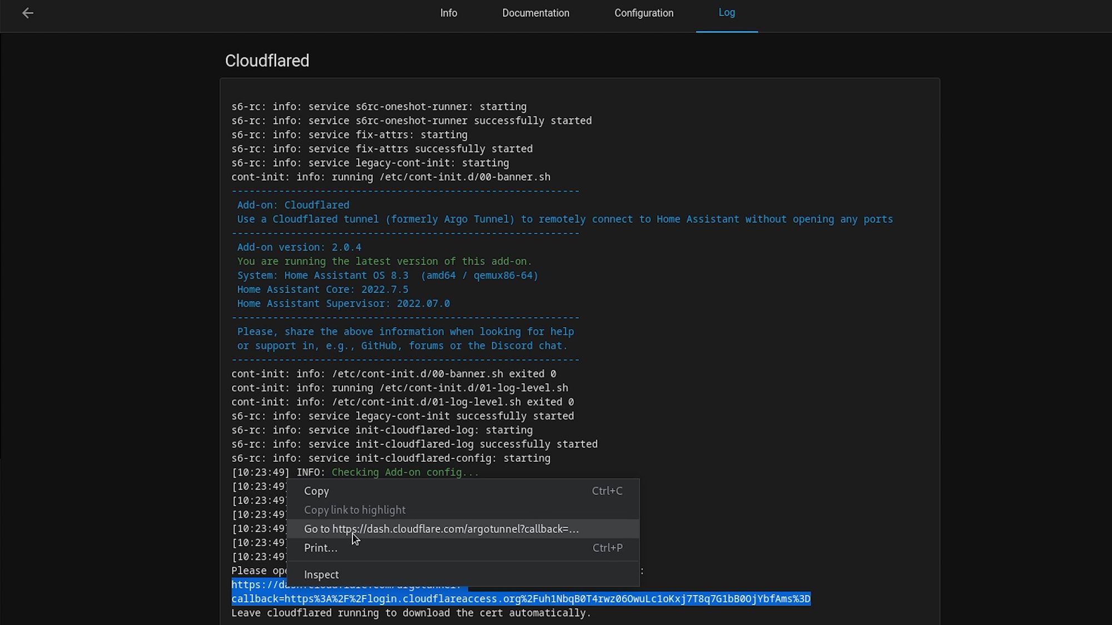Choose Copy link to highlight entry
This screenshot has height=625, width=1112.
coord(463,510)
